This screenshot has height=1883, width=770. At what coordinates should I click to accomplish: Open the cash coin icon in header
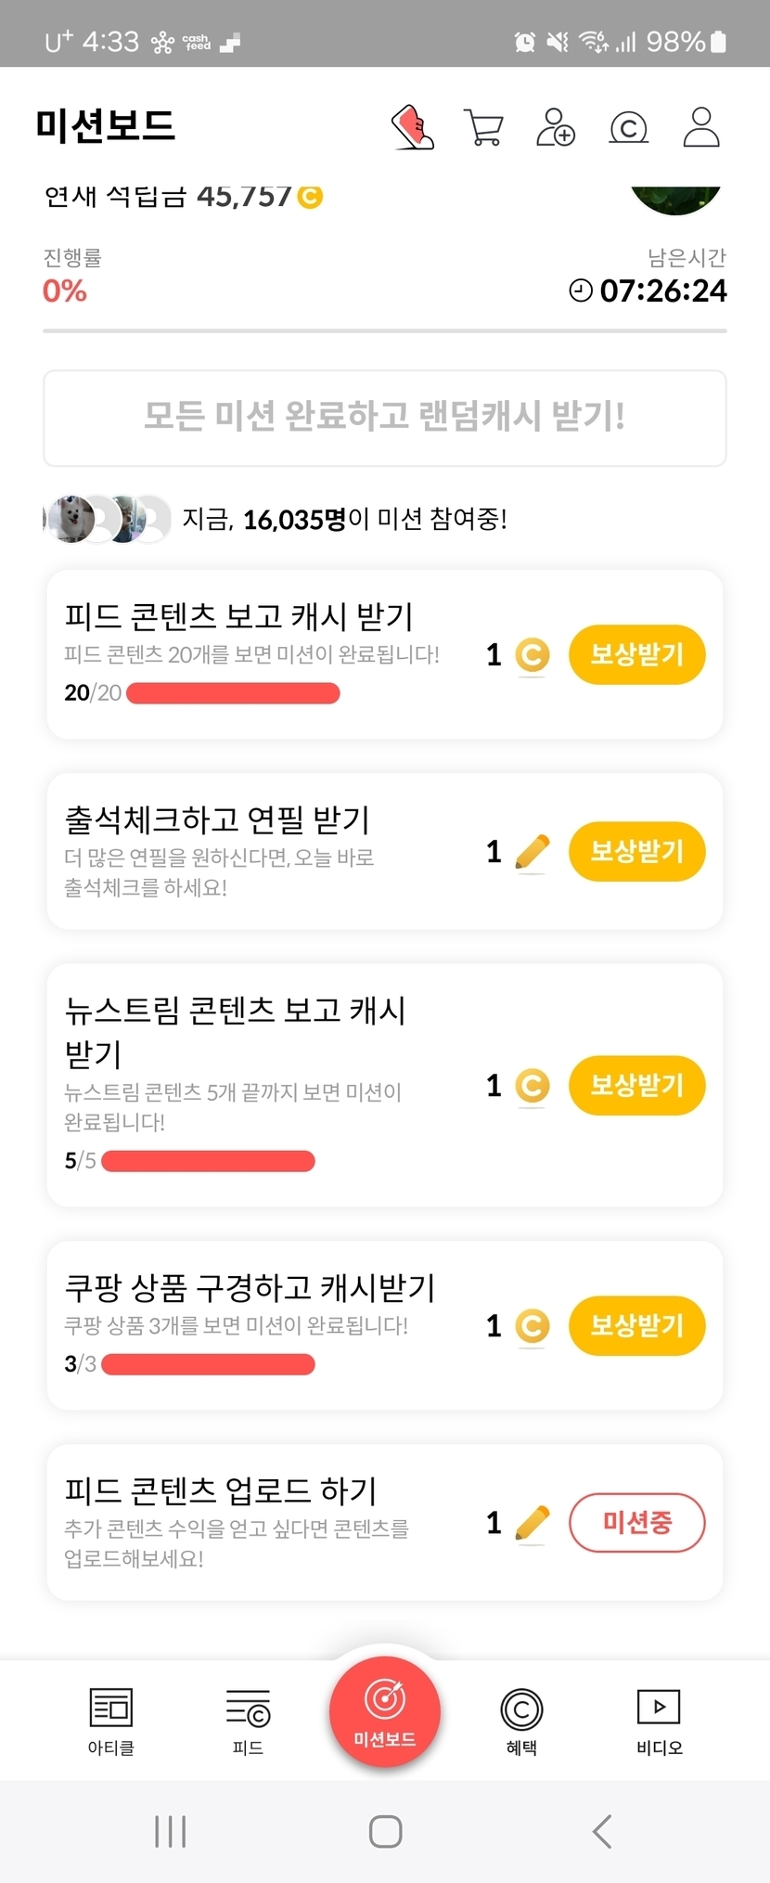pyautogui.click(x=628, y=127)
